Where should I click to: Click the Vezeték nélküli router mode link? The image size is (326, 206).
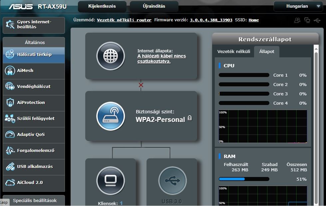(124, 20)
